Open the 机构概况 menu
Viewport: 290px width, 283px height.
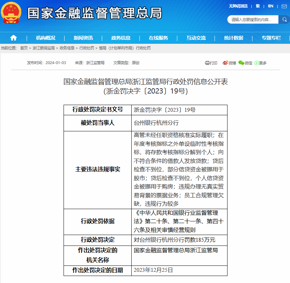(x=46, y=38)
